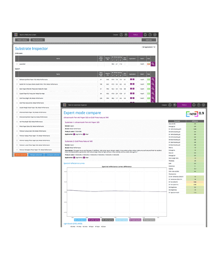Click purple application badges for Adhesive Synthetic Paper
Viewport: 219px width, 260px height.
click(x=132, y=79)
